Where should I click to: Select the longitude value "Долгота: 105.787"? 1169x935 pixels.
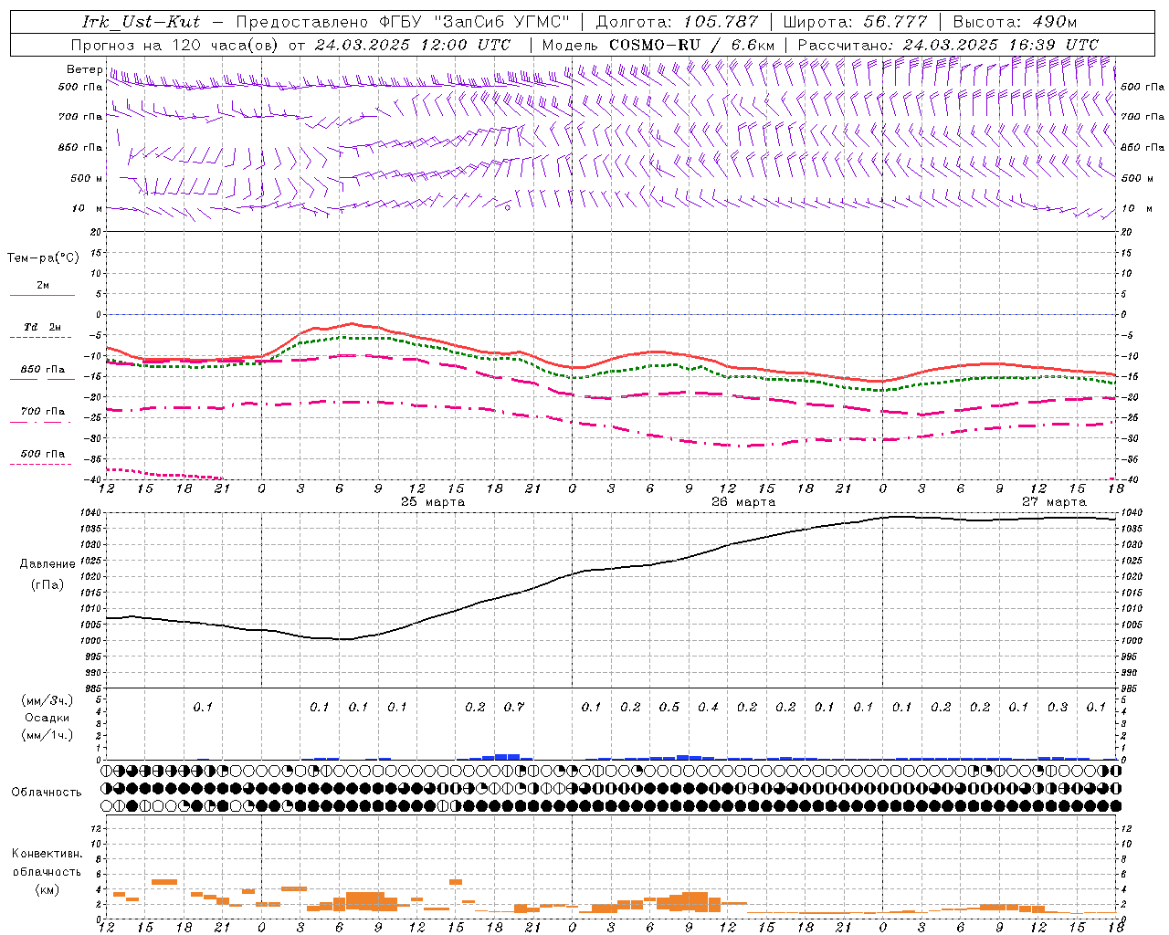(677, 22)
